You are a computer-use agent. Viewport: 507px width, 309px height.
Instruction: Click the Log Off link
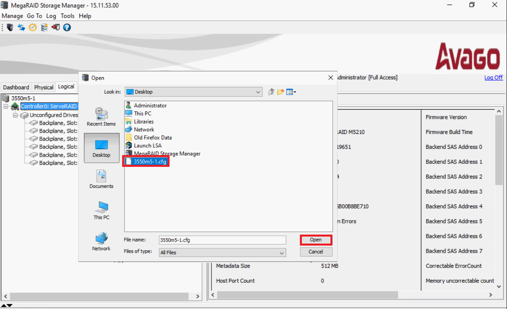coord(493,78)
